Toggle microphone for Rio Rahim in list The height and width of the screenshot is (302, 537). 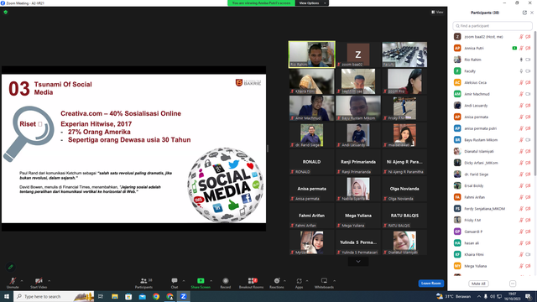click(x=521, y=60)
